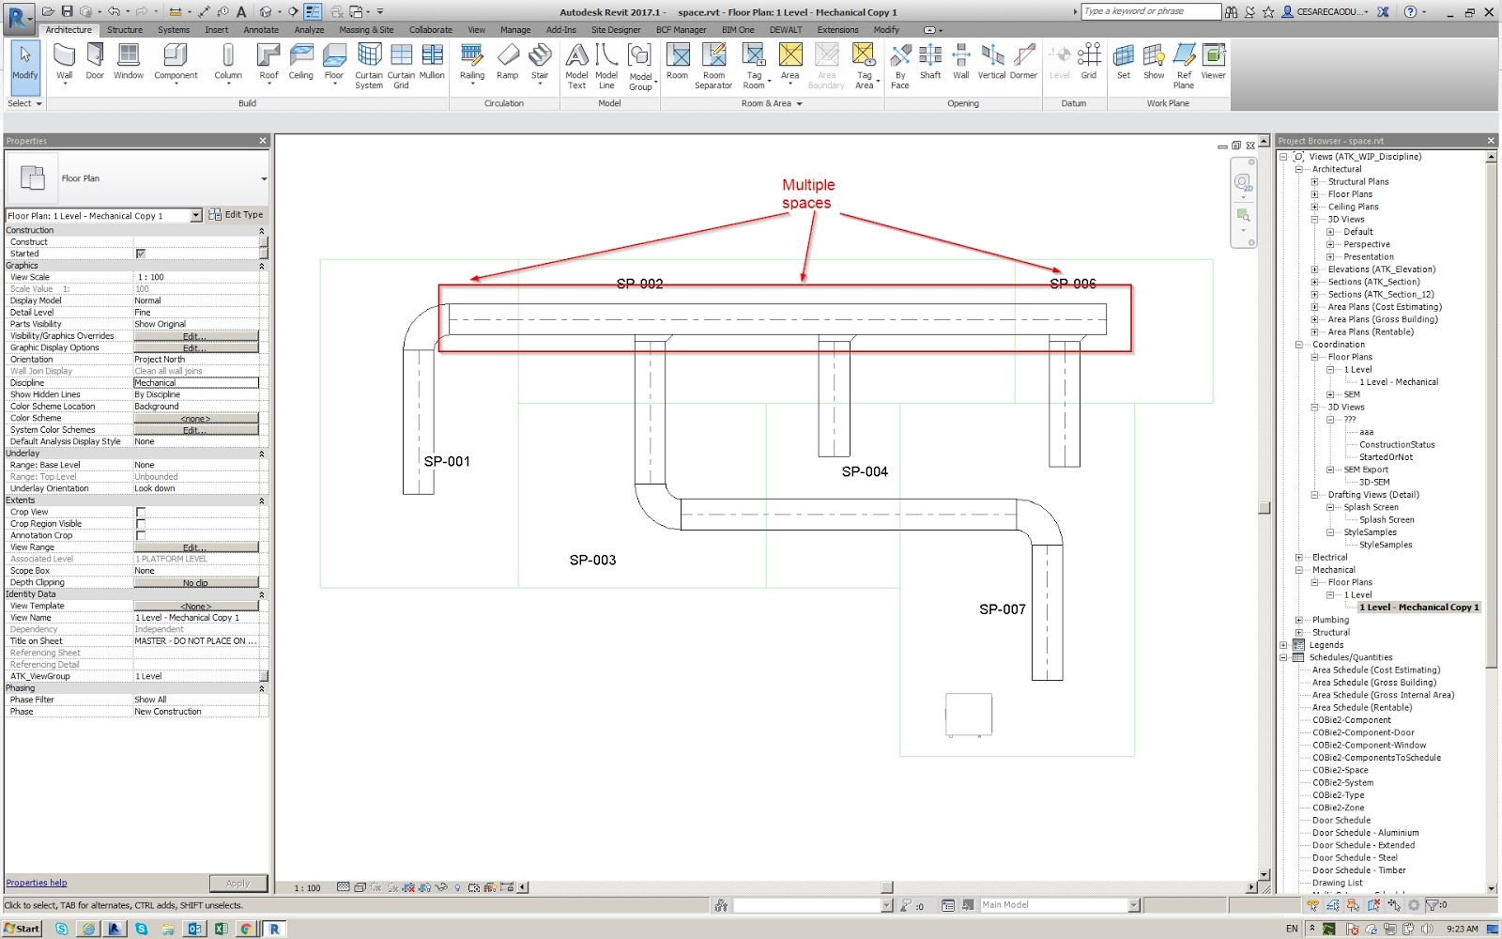The height and width of the screenshot is (939, 1502).
Task: Enable the Crop View checkbox
Action: (139, 512)
